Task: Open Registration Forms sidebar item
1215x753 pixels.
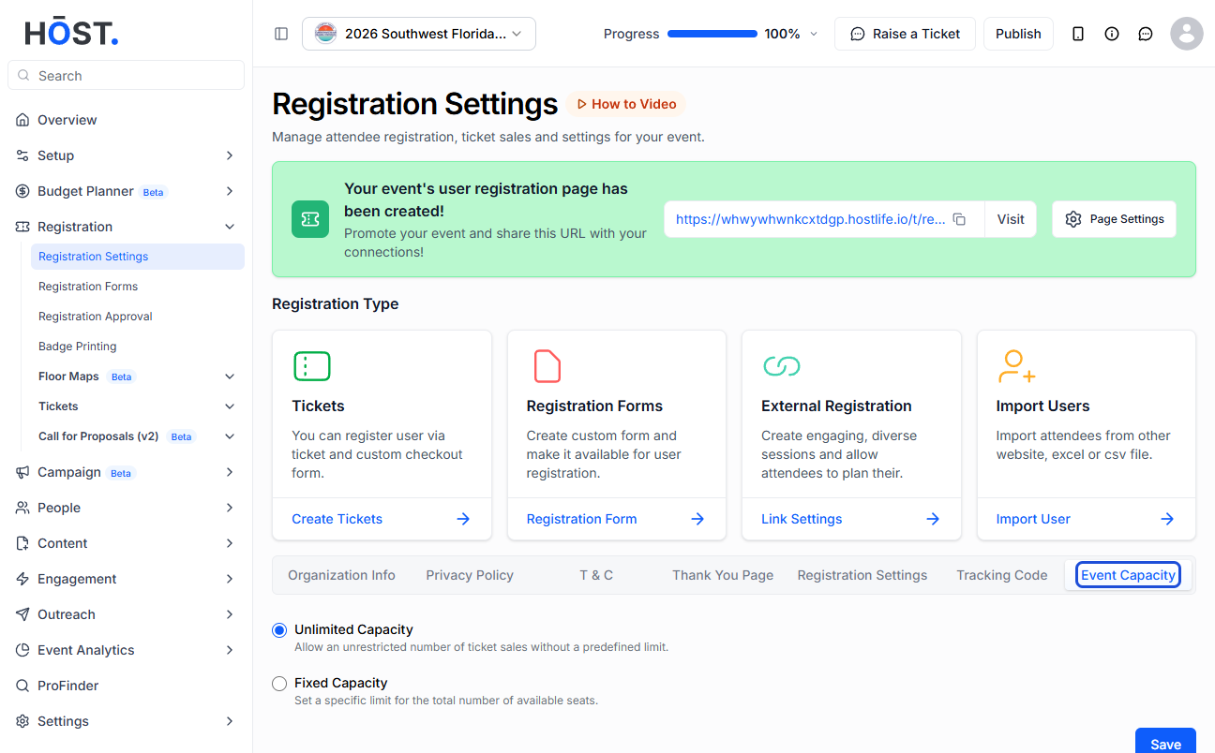Action: [x=138, y=287]
